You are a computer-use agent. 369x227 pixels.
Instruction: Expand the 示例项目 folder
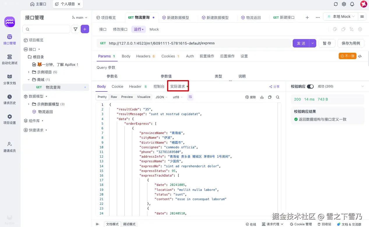tap(29, 72)
